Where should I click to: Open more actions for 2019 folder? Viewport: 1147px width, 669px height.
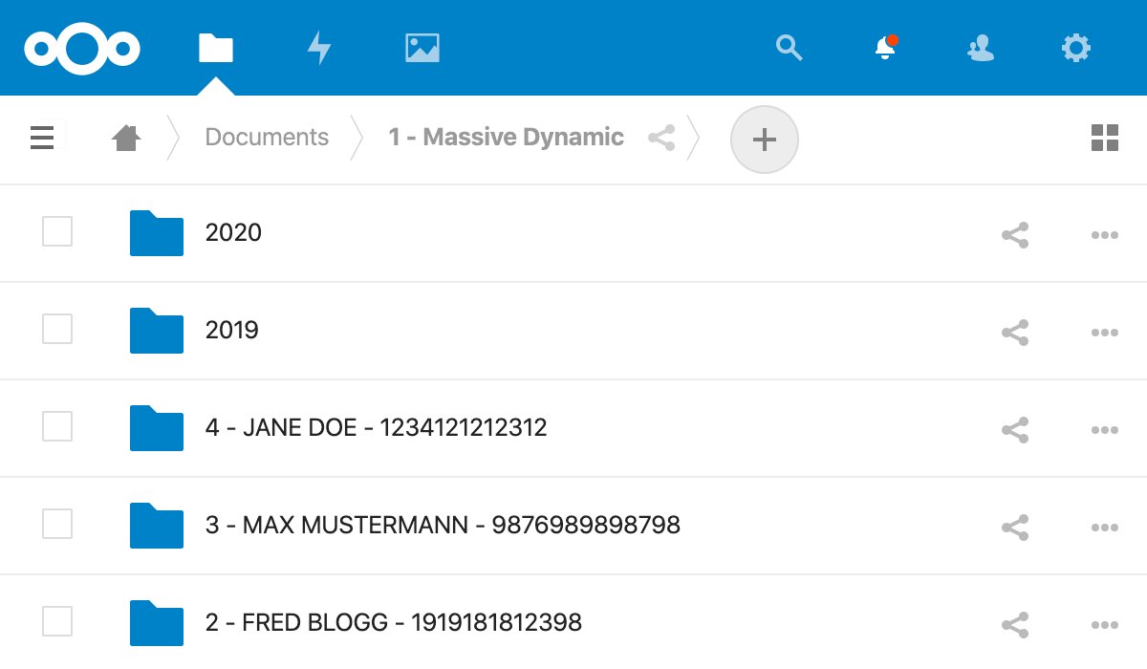click(x=1105, y=333)
